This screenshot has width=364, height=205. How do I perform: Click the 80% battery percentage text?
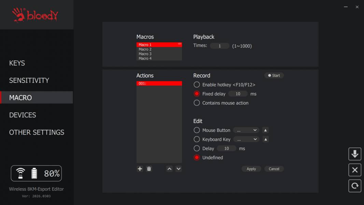(52, 174)
